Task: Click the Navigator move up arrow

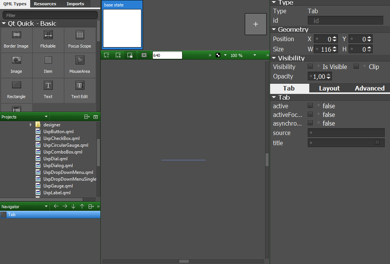Action: (82, 207)
